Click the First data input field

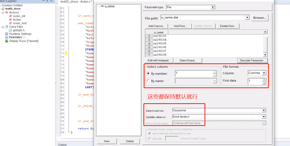tap(255, 81)
